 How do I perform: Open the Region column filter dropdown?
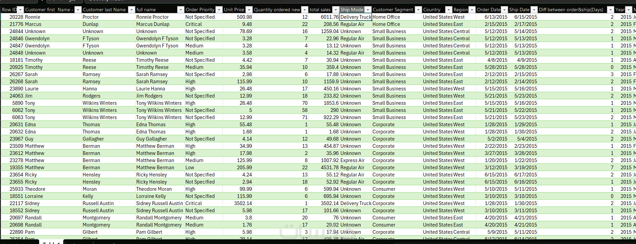coord(472,10)
